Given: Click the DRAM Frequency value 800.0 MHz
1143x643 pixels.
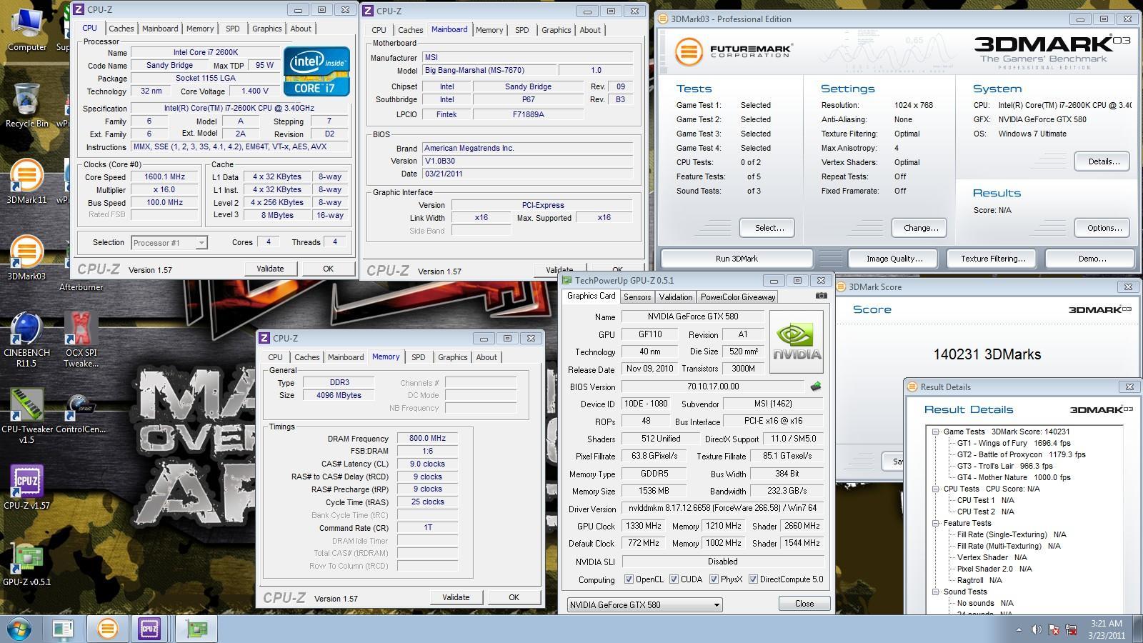Looking at the screenshot, I should click(x=427, y=439).
